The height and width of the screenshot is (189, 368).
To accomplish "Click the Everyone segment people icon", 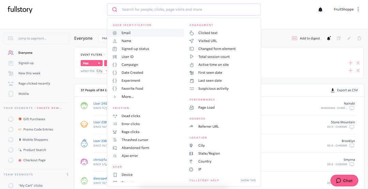I will pos(11,53).
